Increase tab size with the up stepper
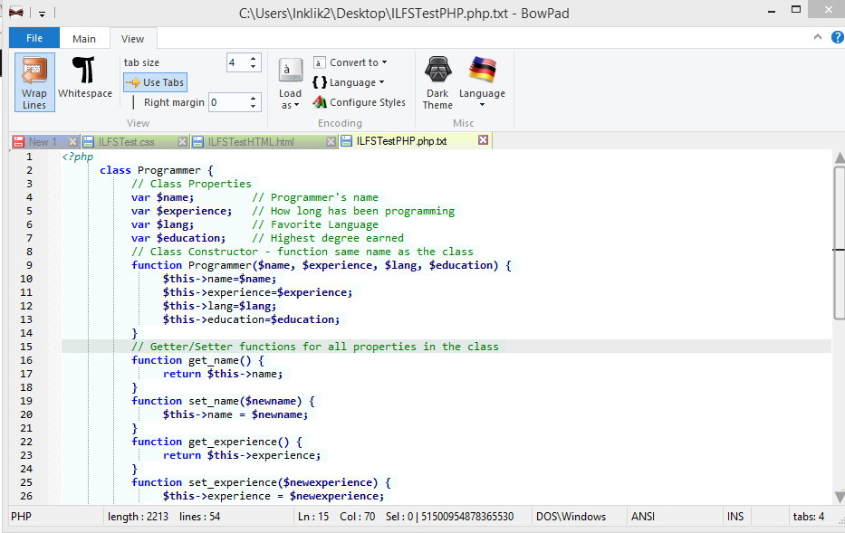Screen dimensions: 845x533 (253, 58)
